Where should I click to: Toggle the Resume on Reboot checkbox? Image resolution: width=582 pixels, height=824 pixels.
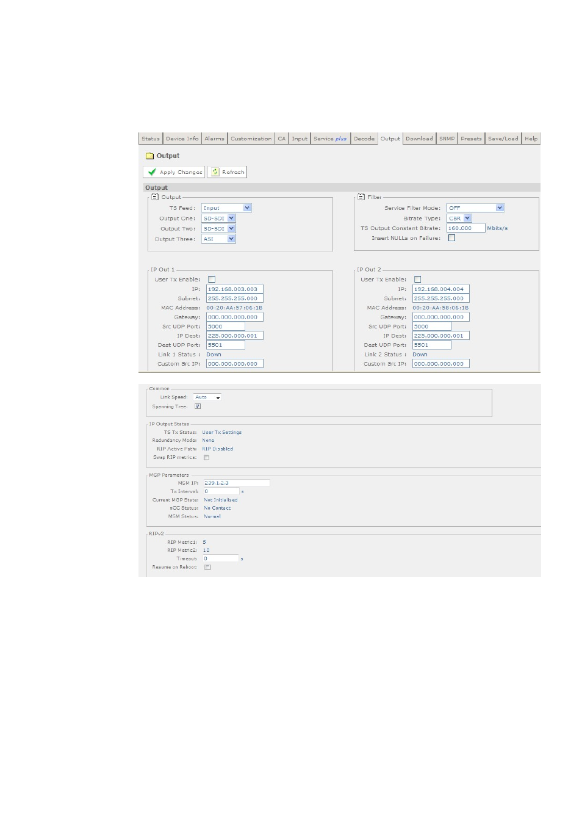pyautogui.click(x=207, y=568)
